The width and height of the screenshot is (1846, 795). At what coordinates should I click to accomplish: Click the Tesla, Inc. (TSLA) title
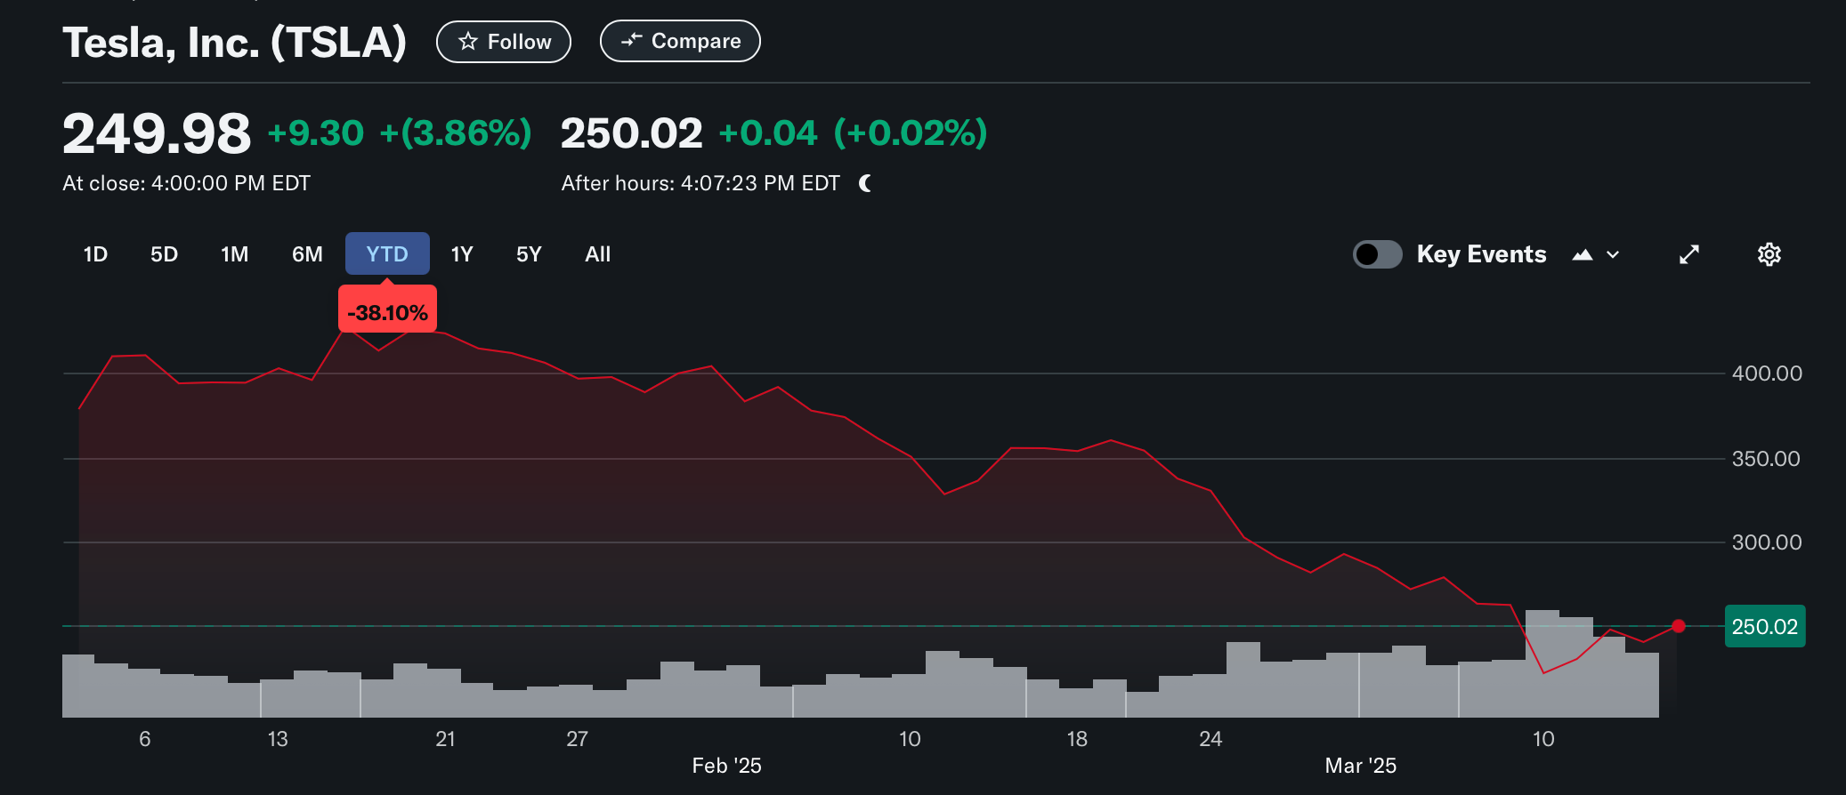pyautogui.click(x=235, y=42)
